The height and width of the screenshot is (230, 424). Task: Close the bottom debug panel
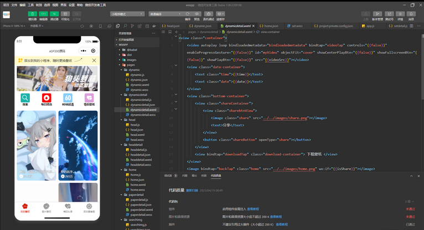[x=419, y=176]
